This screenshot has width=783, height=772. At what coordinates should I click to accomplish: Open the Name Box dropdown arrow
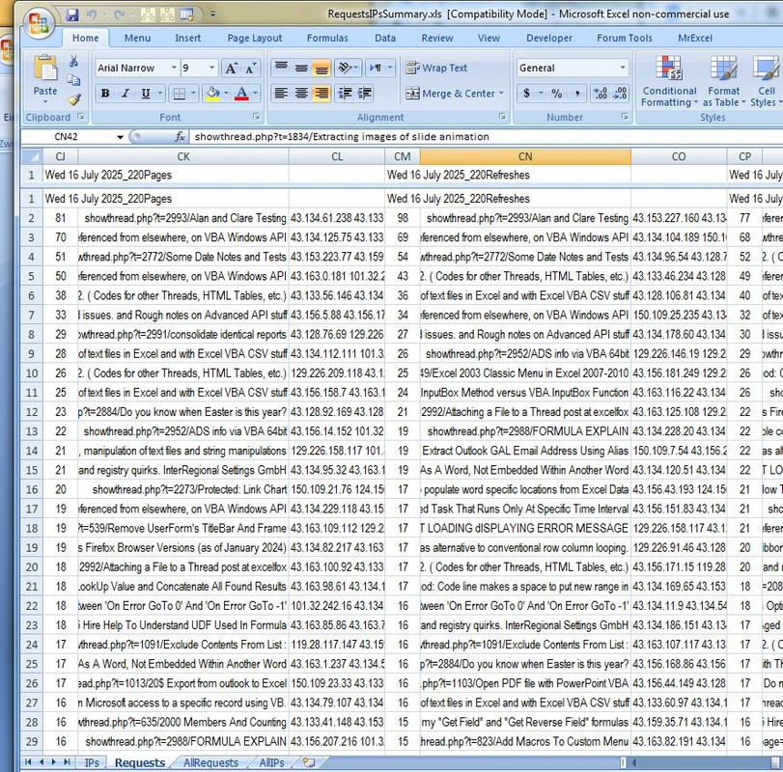coord(120,137)
